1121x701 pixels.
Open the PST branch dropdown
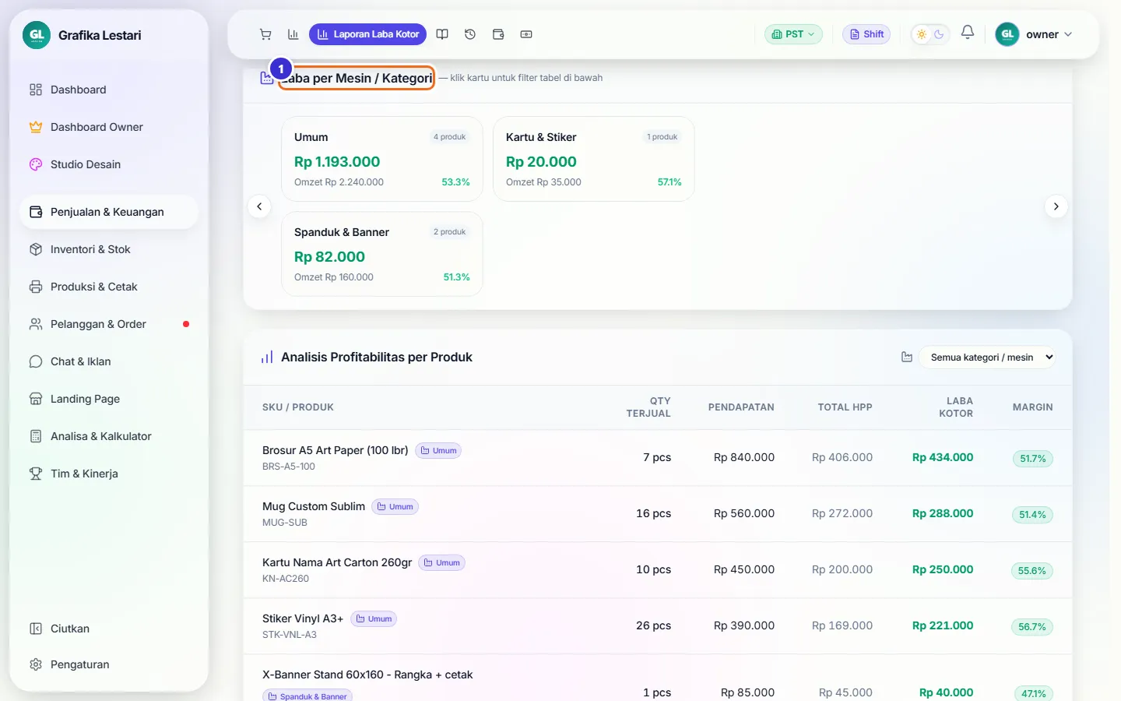pos(793,34)
